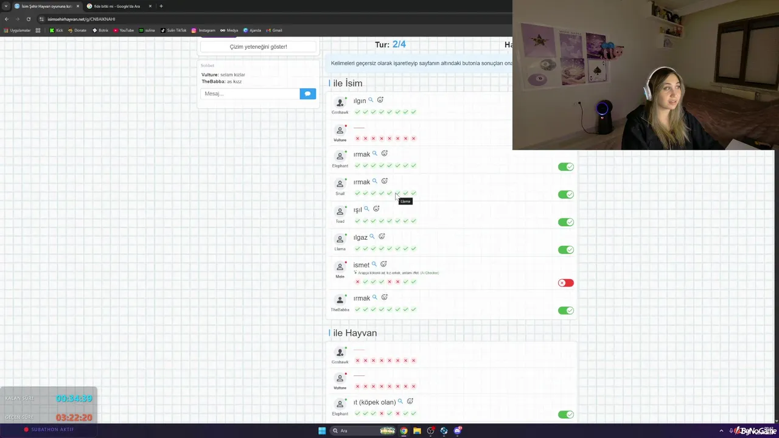Search the word ismet with magnifier
Image resolution: width=779 pixels, height=438 pixels.
pyautogui.click(x=374, y=265)
